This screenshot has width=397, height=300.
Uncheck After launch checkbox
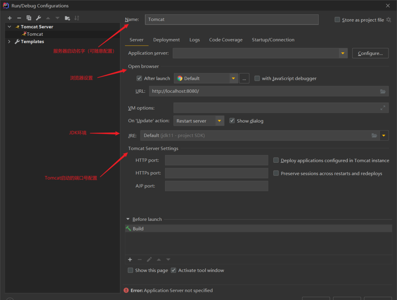[x=139, y=78]
